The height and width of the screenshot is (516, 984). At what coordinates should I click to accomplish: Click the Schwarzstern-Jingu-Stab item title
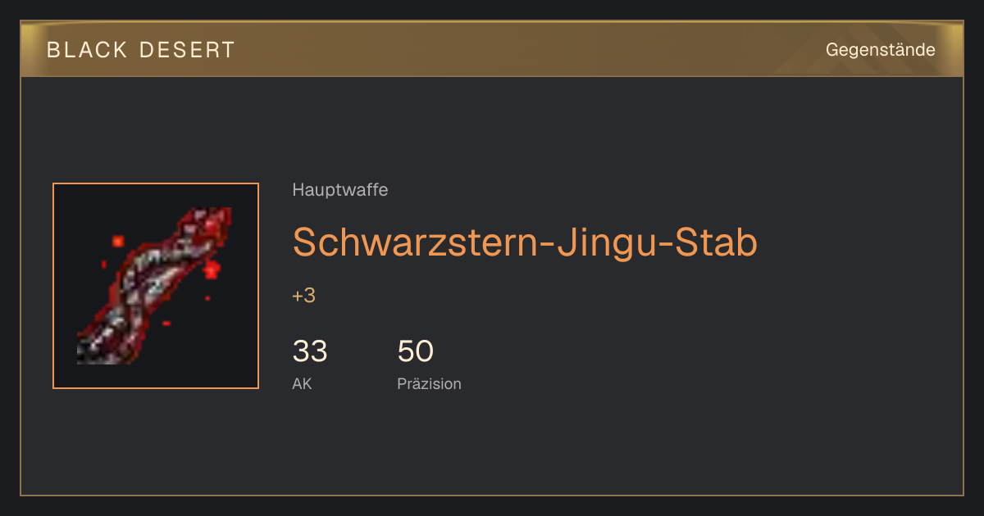(525, 242)
